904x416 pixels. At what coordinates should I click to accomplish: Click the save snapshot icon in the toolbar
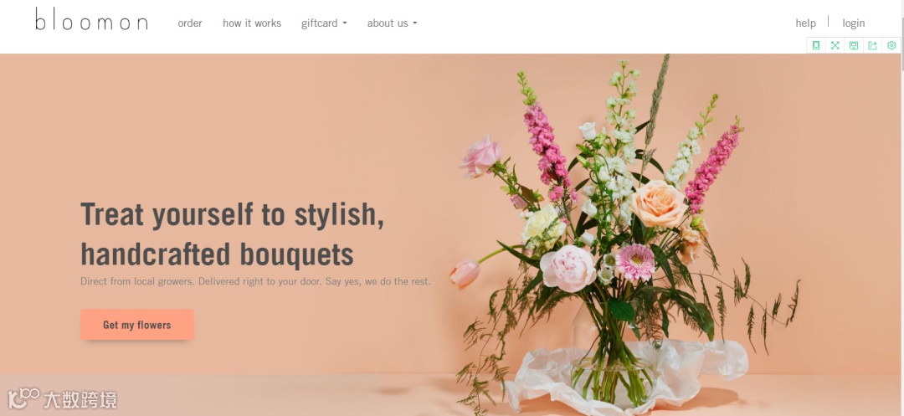coord(854,45)
